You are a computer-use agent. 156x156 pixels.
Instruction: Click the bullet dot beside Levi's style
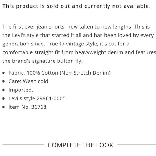[x=3, y=98]
